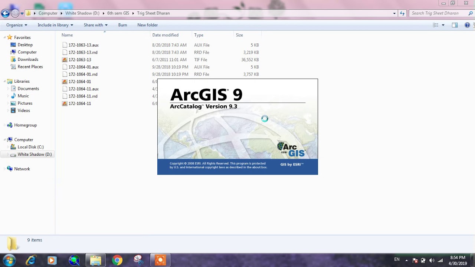Open the view options dropdown arrow
Screen dimensions: 475x267
443,25
